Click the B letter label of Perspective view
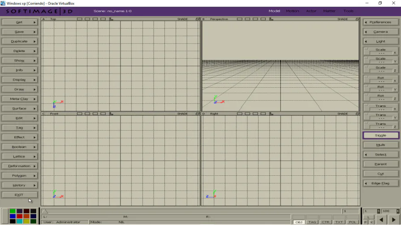This screenshot has height=225, width=401. tap(203, 19)
